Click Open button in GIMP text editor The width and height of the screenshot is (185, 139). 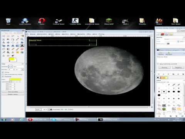[161, 54]
